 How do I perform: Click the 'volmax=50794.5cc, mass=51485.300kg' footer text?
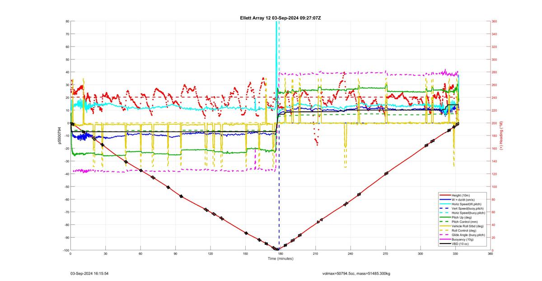tap(356, 273)
